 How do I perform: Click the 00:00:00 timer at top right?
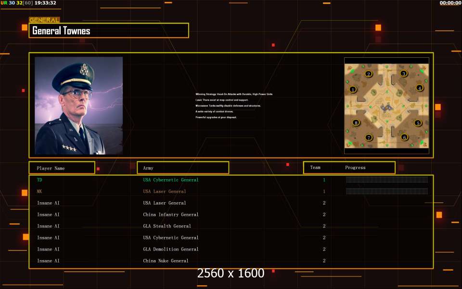point(450,3)
